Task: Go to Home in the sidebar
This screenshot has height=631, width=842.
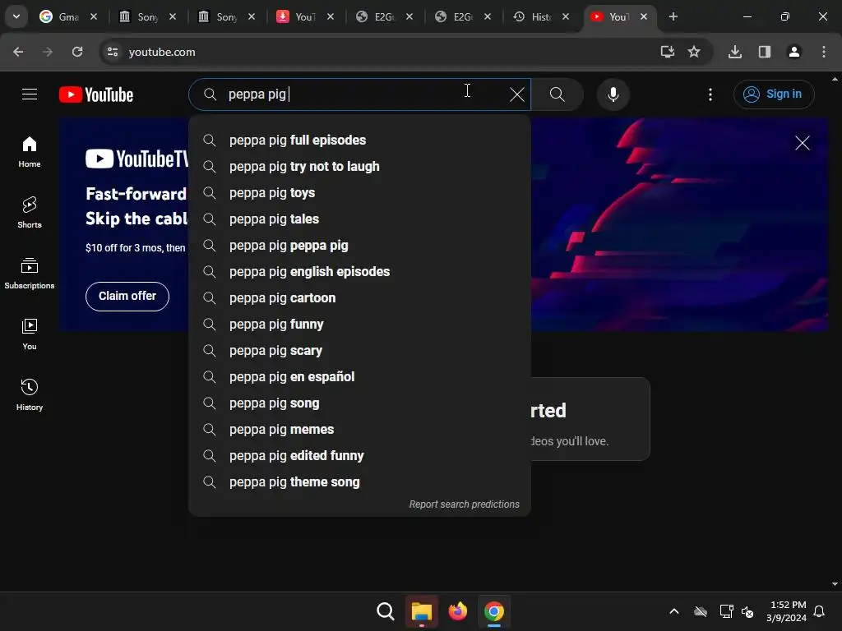Action: (30, 151)
